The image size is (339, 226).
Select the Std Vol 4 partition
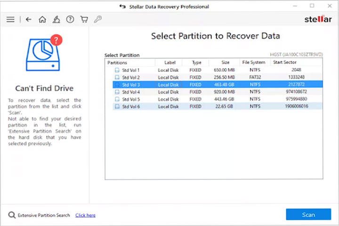tap(218, 92)
